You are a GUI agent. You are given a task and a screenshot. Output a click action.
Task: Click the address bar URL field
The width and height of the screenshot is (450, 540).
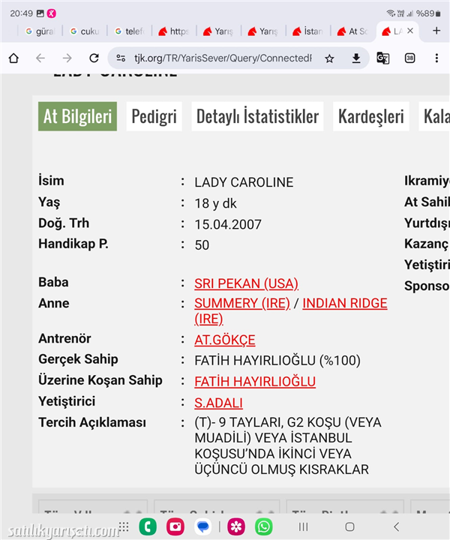click(223, 58)
